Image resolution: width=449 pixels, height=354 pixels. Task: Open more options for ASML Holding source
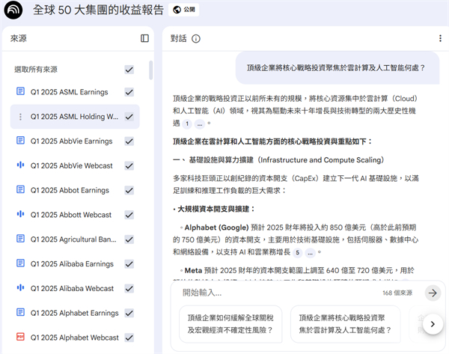click(20, 117)
